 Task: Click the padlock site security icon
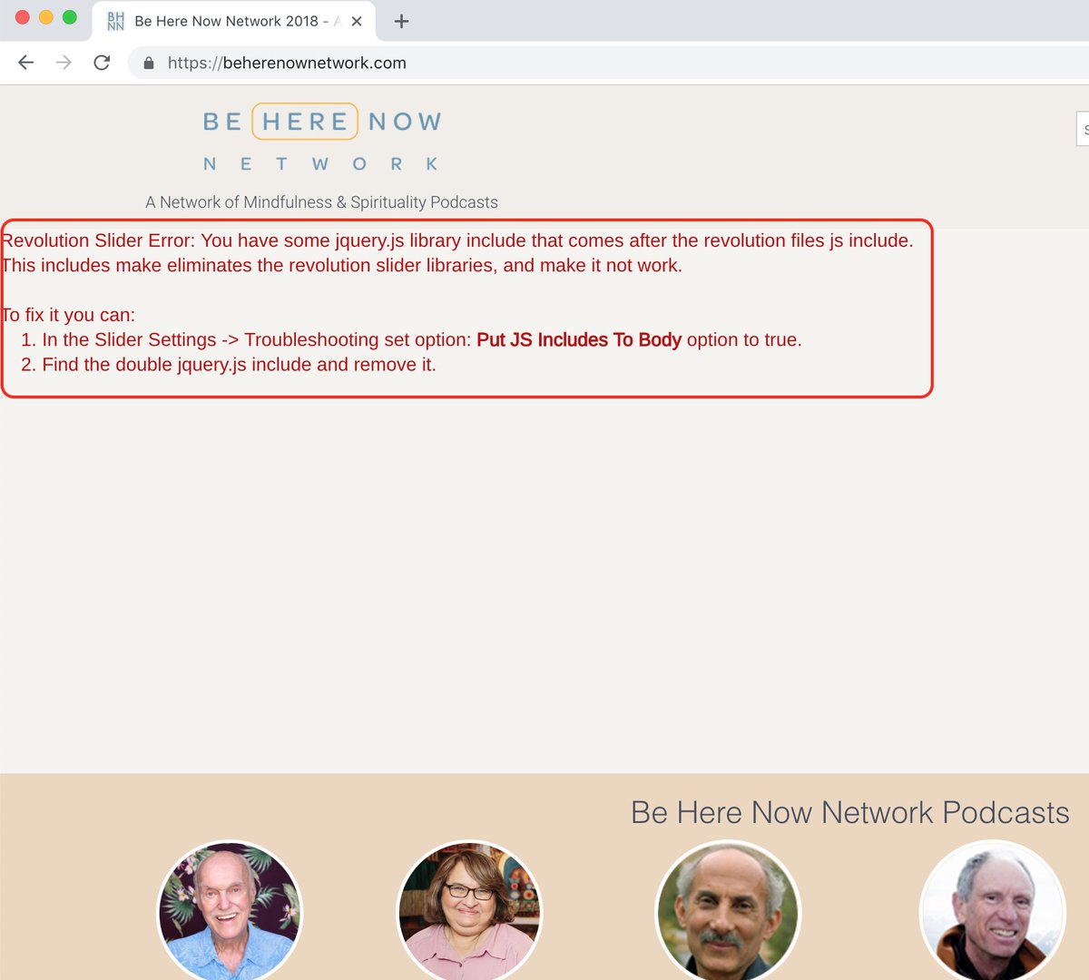(149, 64)
